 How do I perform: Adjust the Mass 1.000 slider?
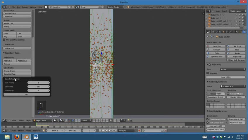pos(226,77)
